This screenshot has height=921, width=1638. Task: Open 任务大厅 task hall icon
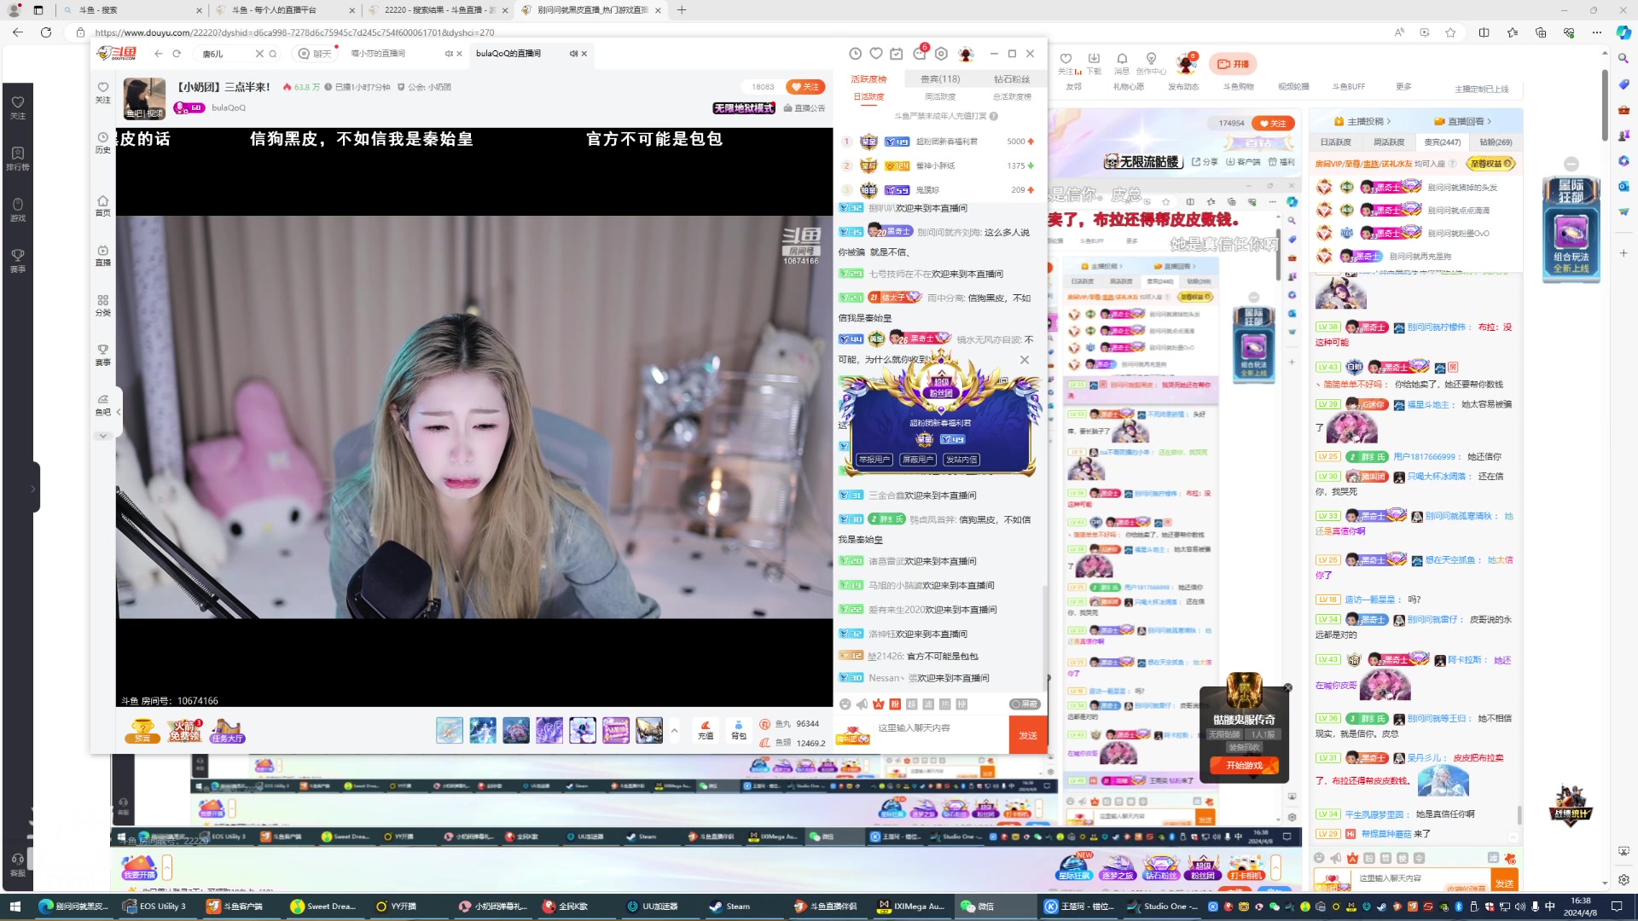click(x=227, y=731)
